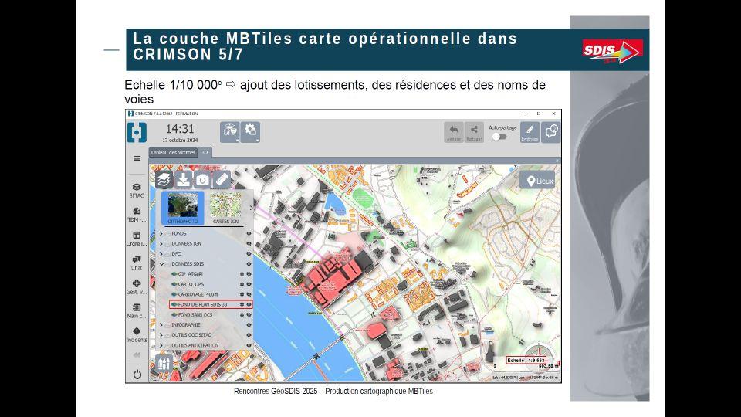Open the gear settings dropdown in header
Viewport: 741px width, 417px height.
click(250, 132)
